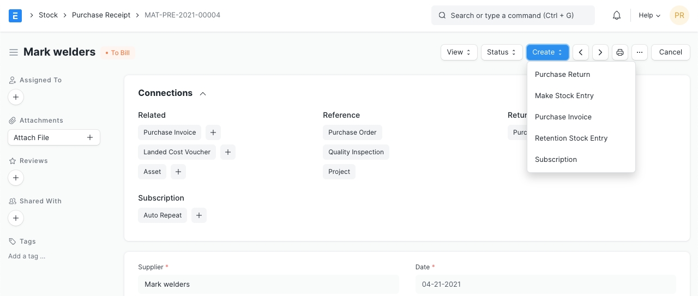
Task: Add new Auto Repeat with plus icon
Action: pos(199,215)
